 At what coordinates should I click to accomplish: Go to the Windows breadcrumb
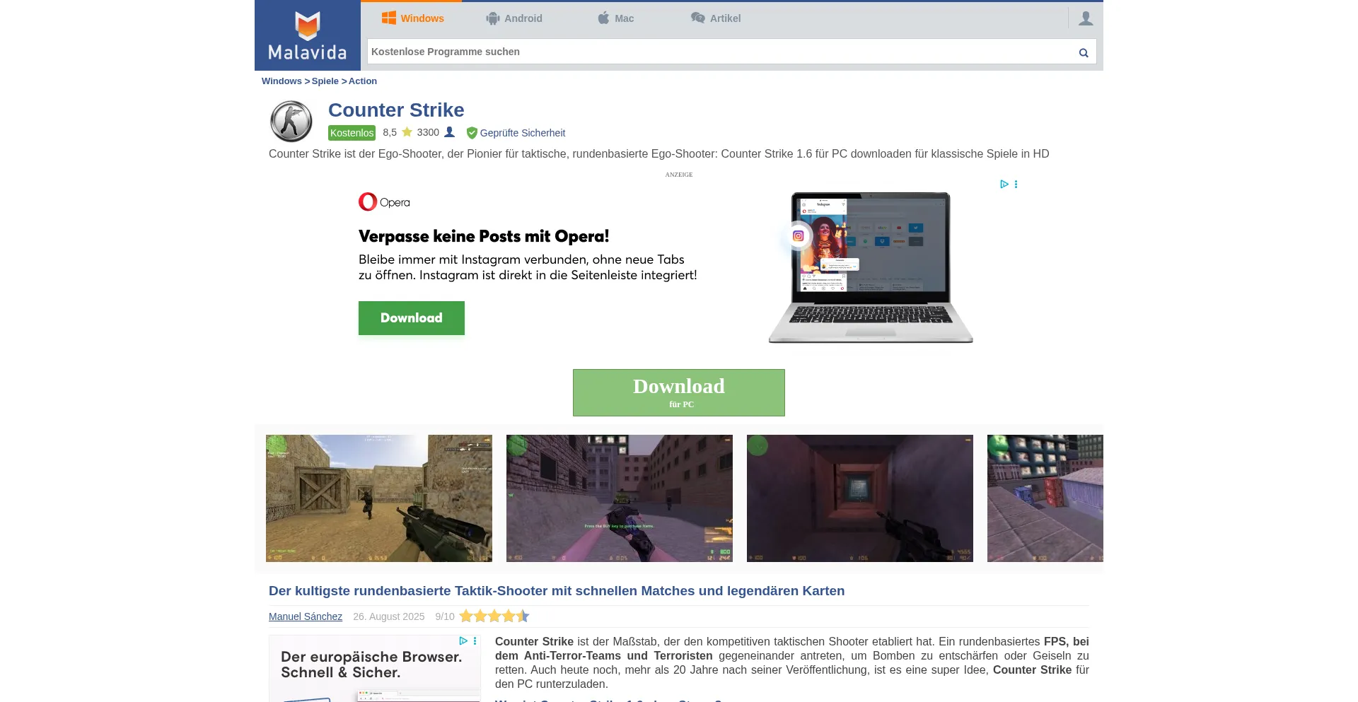coord(282,81)
